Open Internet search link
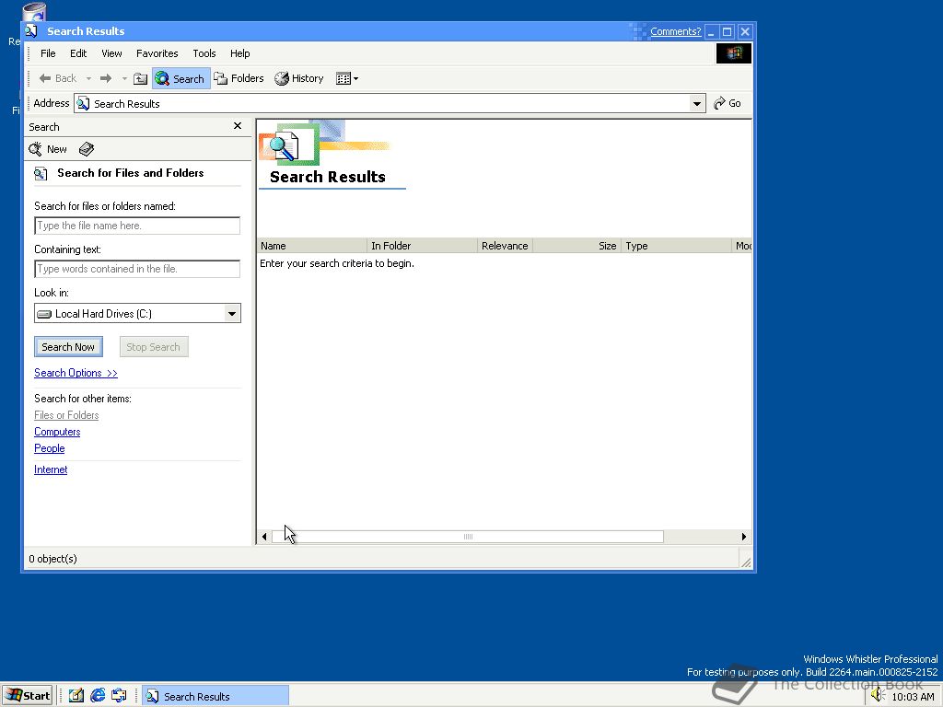The height and width of the screenshot is (707, 943). [x=51, y=469]
